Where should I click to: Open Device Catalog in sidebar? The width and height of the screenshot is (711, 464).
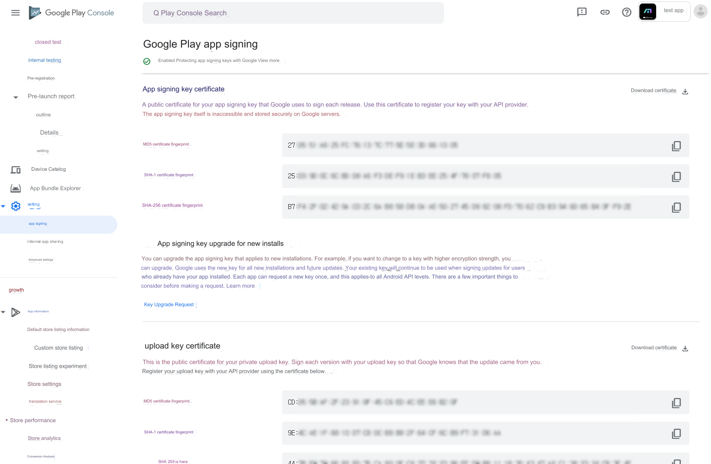click(48, 169)
